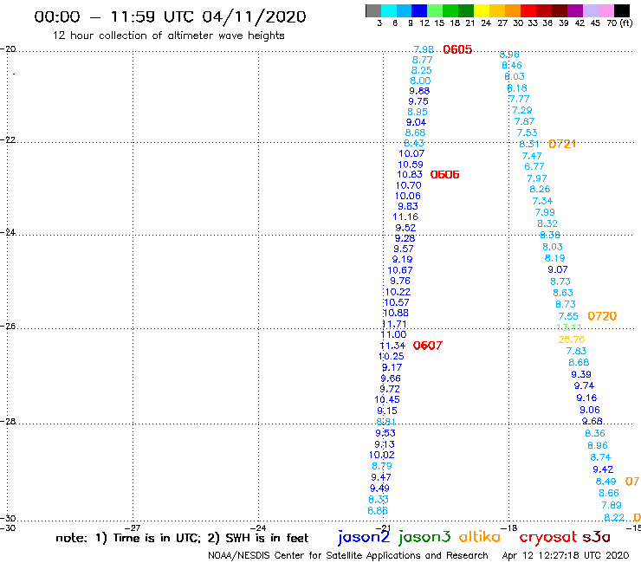Select the altika satellite label
Viewport: 641px width, 563px height.
(x=479, y=536)
